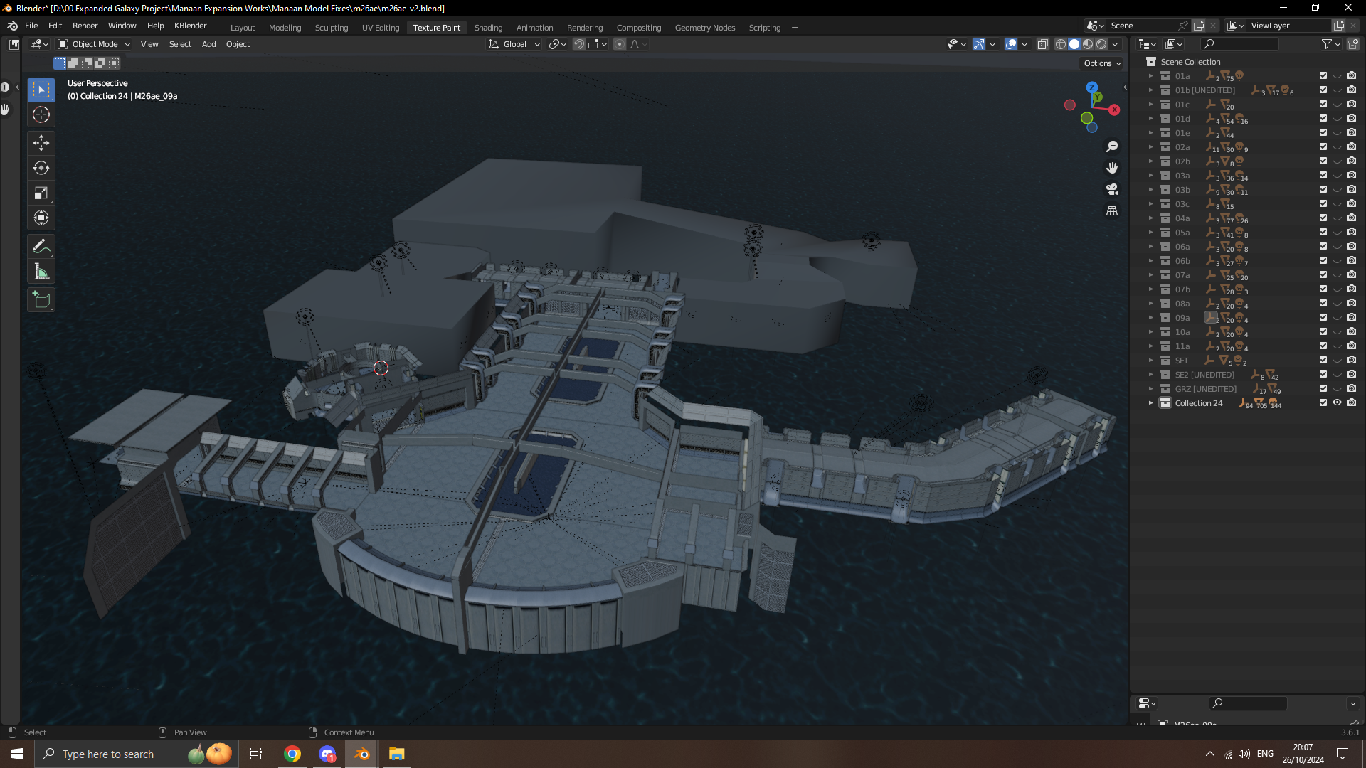
Task: Uncheck 03c collection exclude checkbox
Action: point(1323,203)
